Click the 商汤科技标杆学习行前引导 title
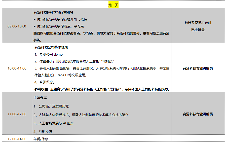Viewport: 227px width, 143px height. (x=53, y=12)
